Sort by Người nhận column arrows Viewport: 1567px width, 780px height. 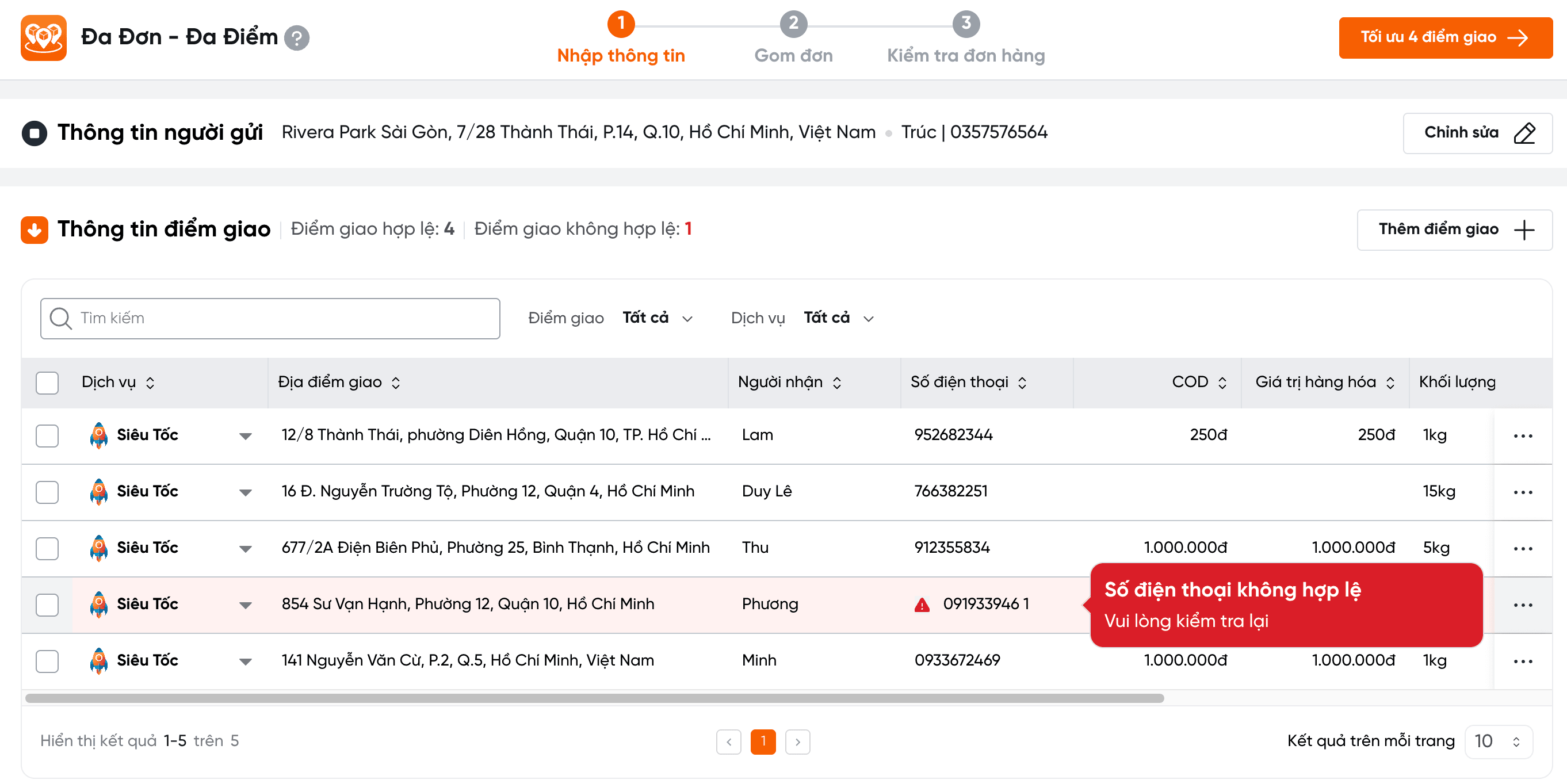tap(837, 383)
